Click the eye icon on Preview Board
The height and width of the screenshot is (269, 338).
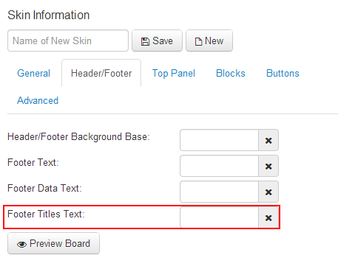click(x=21, y=244)
